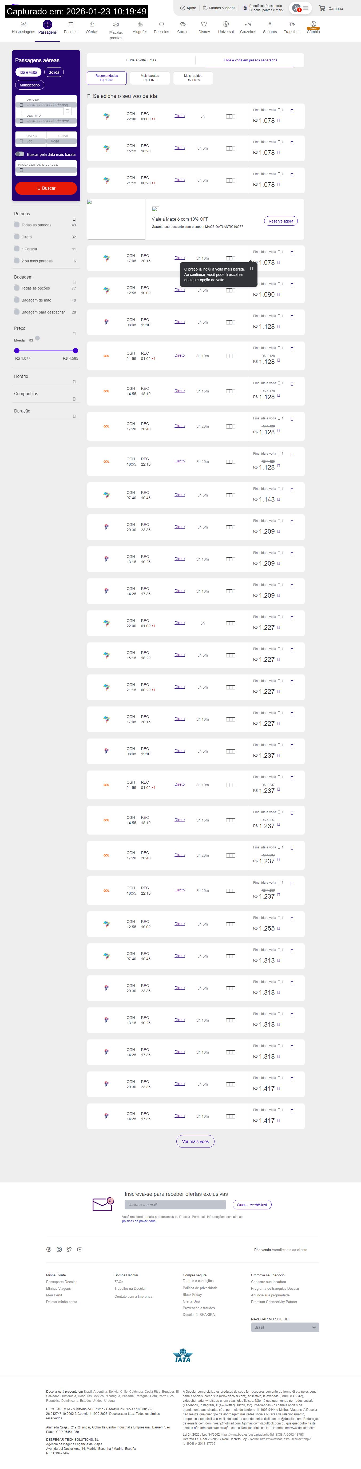Click the Hospedagens bed icon
Image resolution: width=361 pixels, height=1469 pixels.
(x=23, y=25)
